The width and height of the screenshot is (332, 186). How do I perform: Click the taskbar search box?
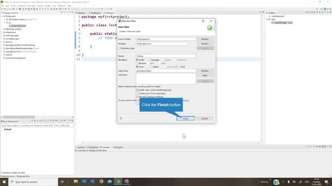tap(33, 182)
